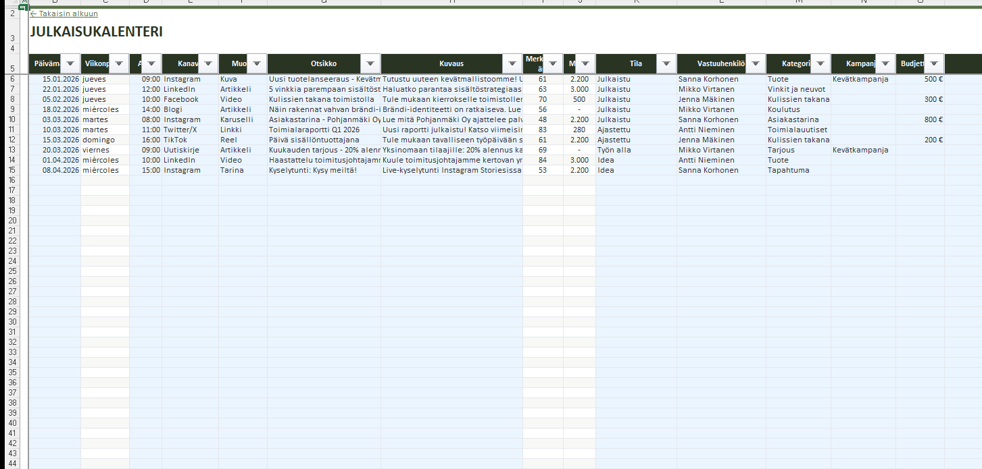This screenshot has height=469, width=982.
Task: Select the Uutiskirje channel cell
Action: pos(189,150)
